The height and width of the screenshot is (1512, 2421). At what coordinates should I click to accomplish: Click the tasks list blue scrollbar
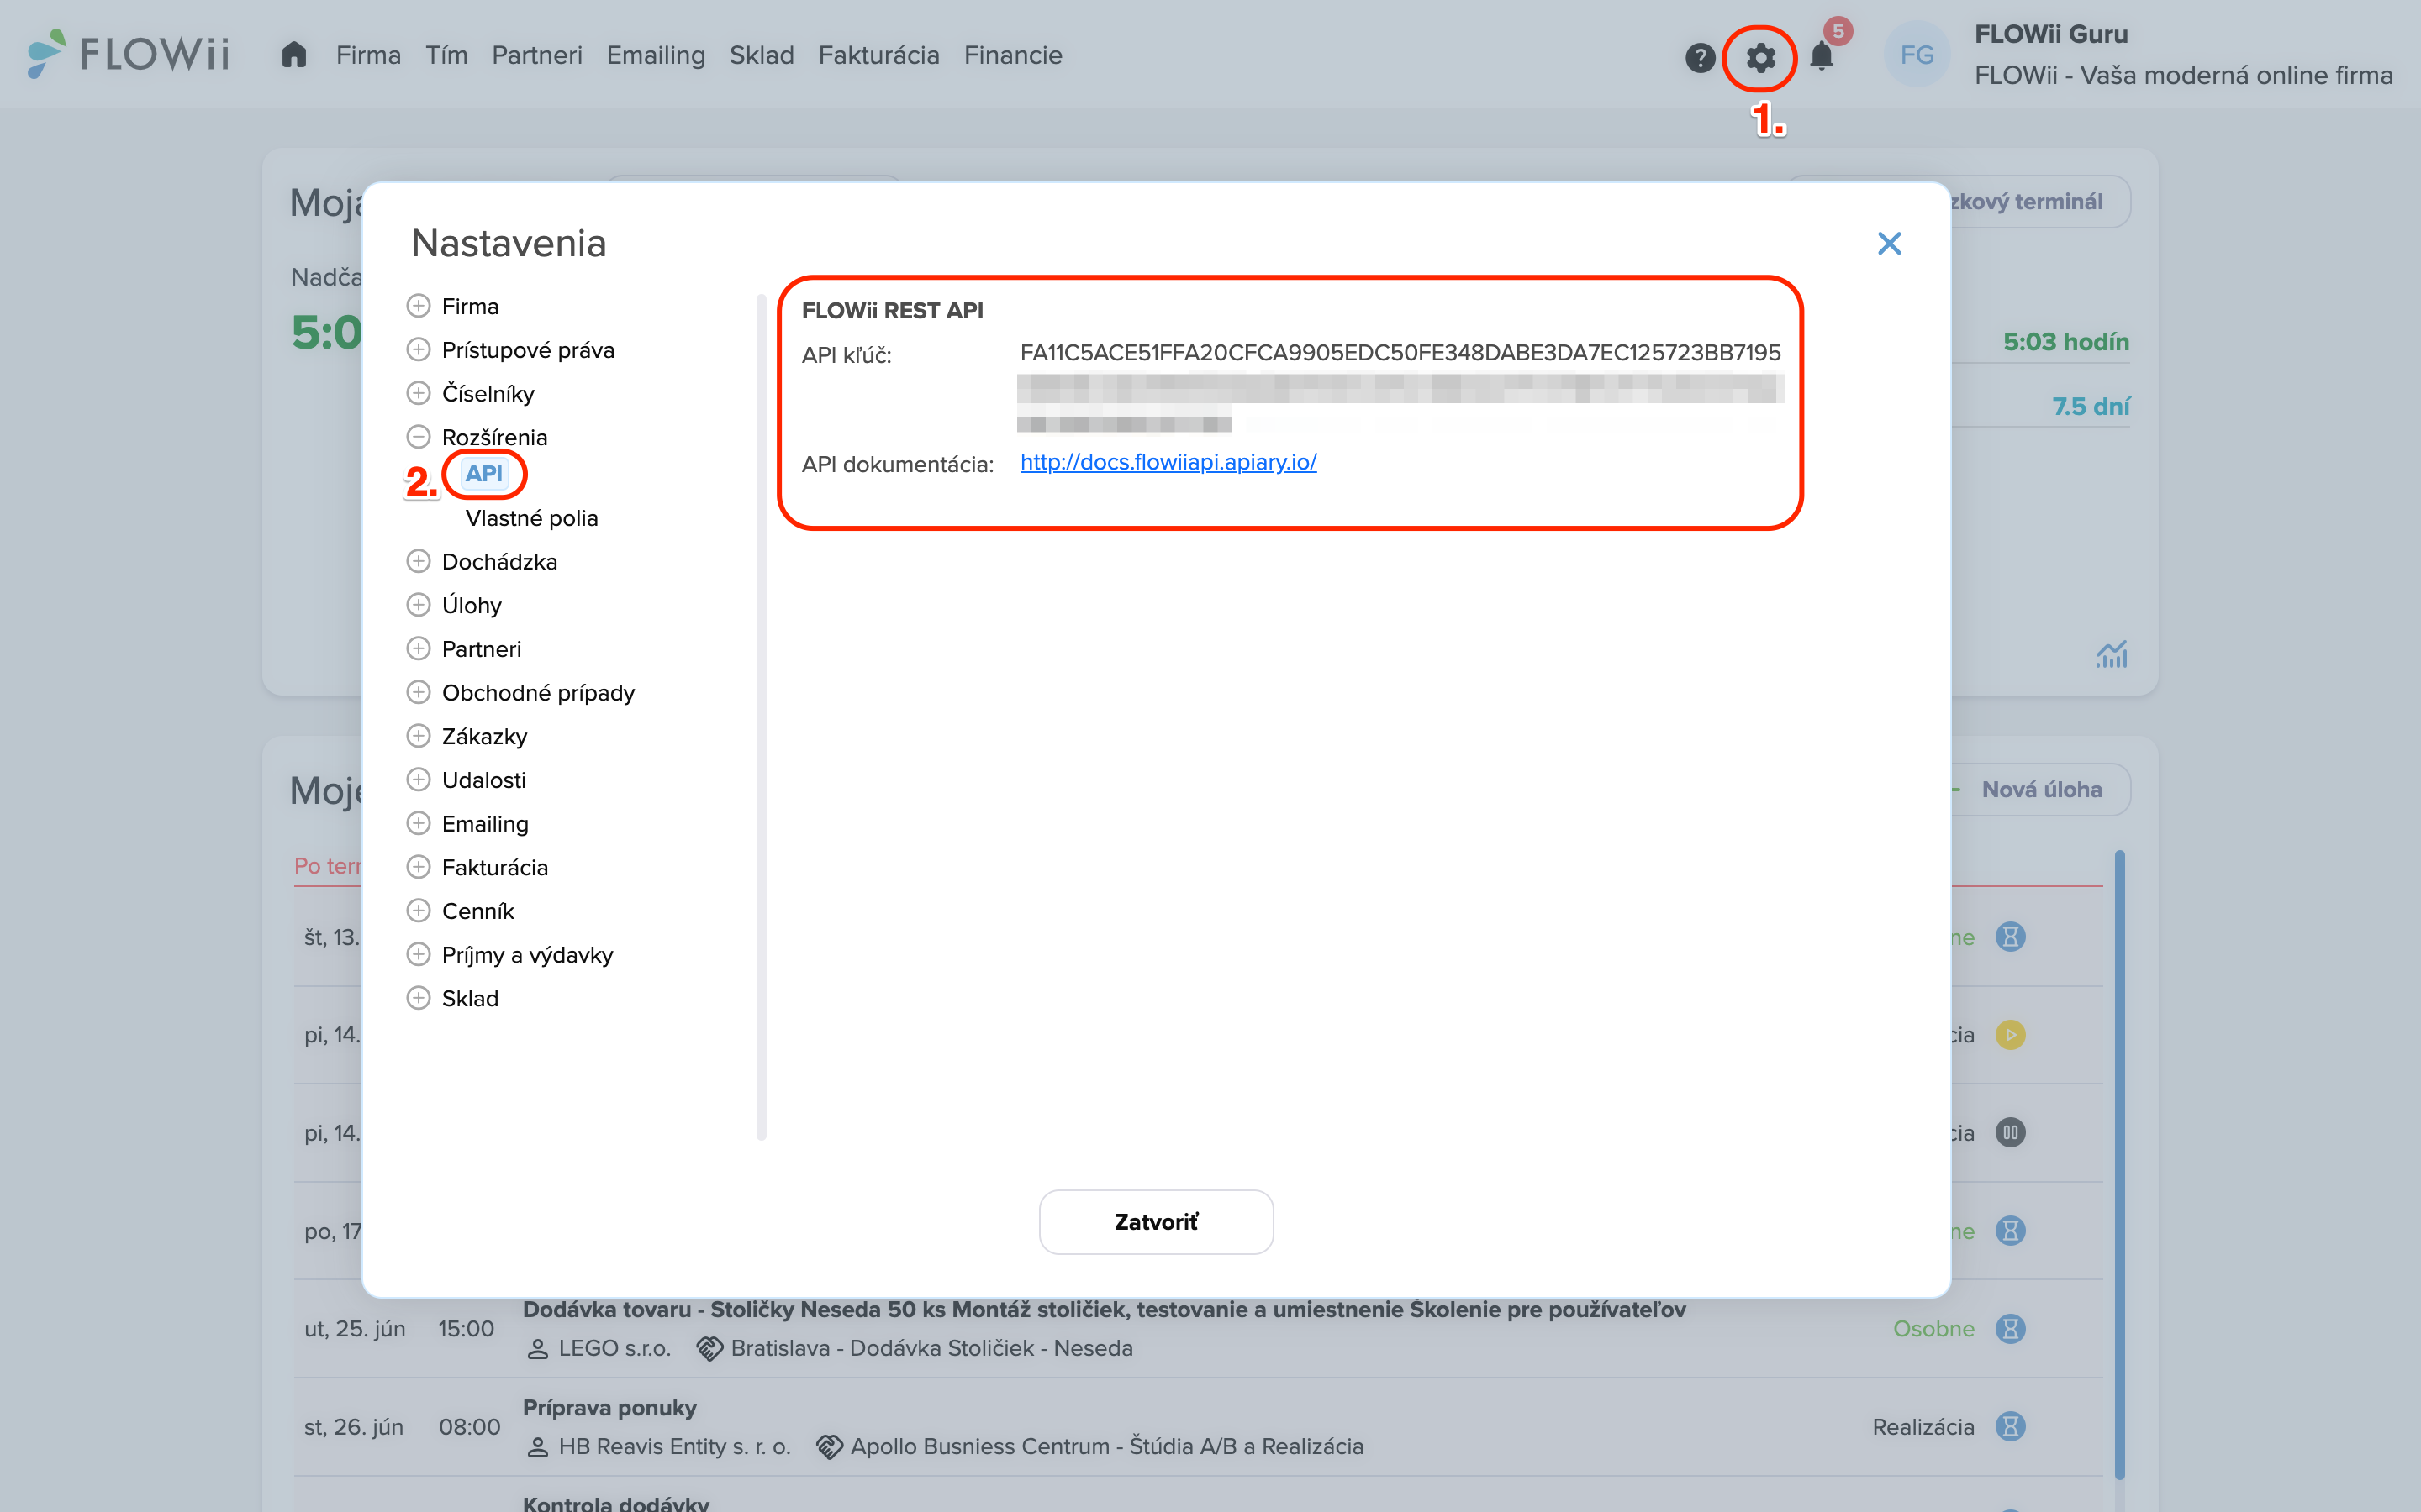coord(2119,1165)
